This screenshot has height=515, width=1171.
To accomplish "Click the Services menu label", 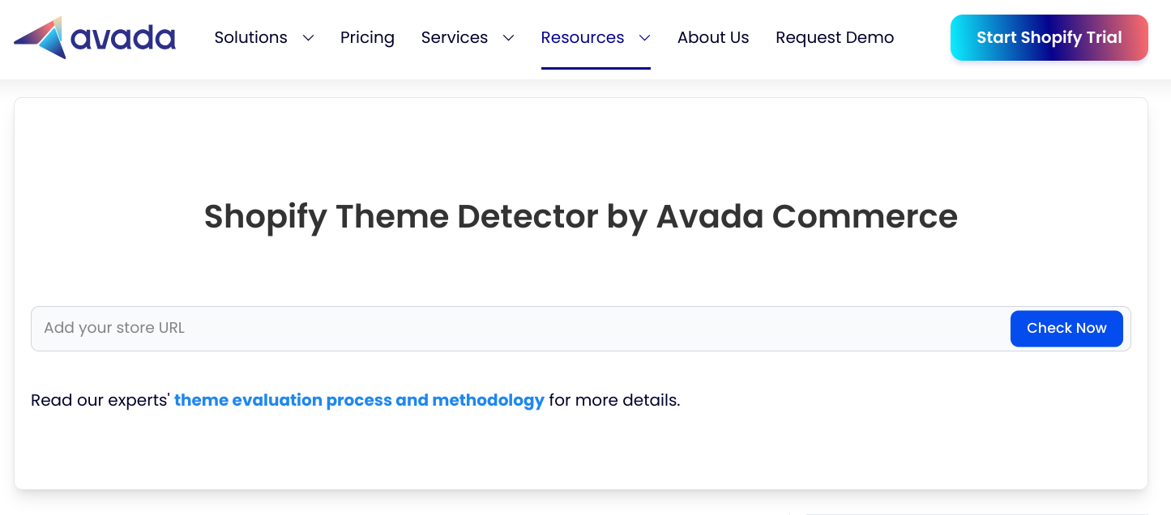I will pyautogui.click(x=454, y=37).
